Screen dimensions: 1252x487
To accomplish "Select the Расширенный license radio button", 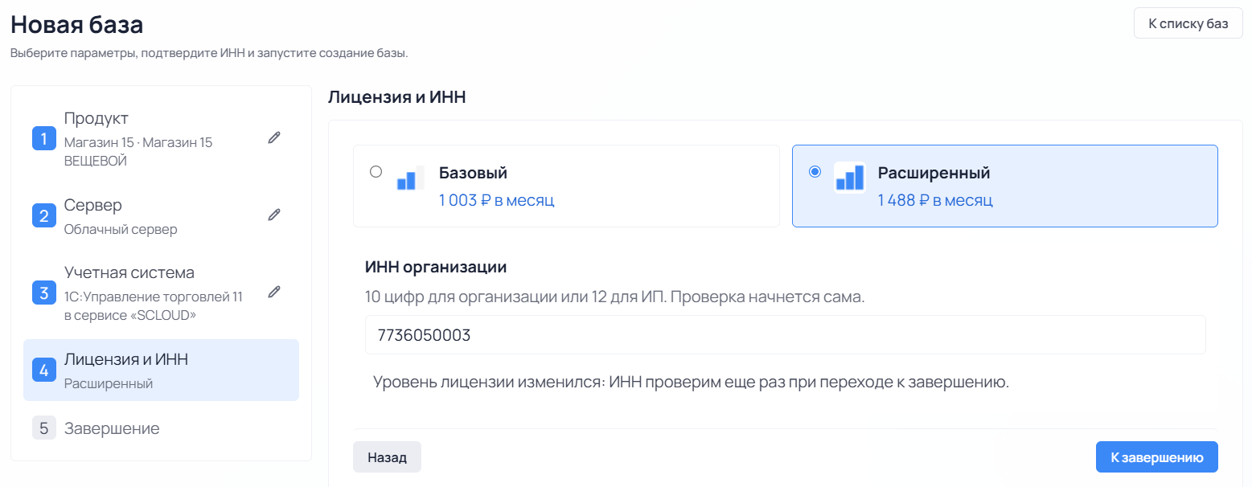I will pos(815,171).
